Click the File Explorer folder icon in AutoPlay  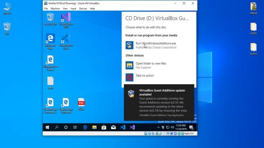click(x=129, y=65)
